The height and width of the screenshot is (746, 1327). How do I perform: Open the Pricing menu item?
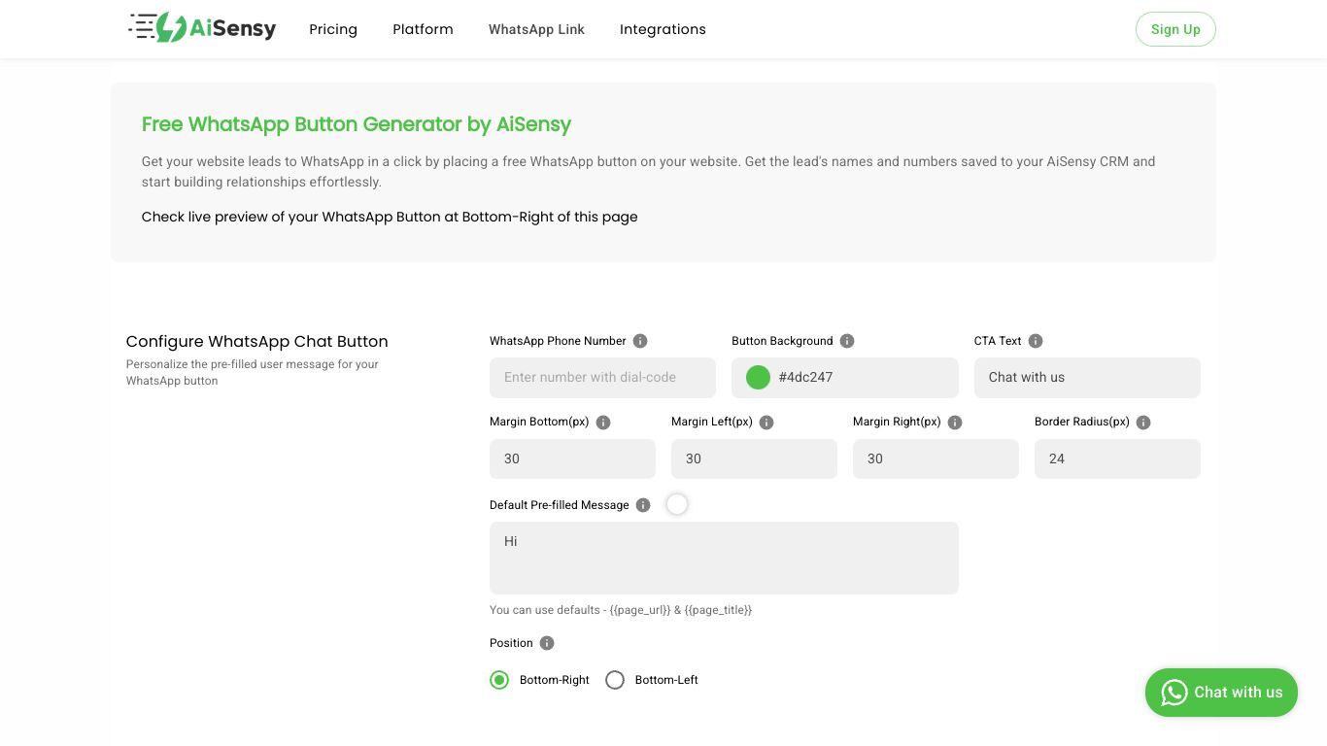pyautogui.click(x=333, y=29)
